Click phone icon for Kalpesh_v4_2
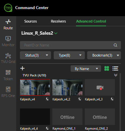 80,99
